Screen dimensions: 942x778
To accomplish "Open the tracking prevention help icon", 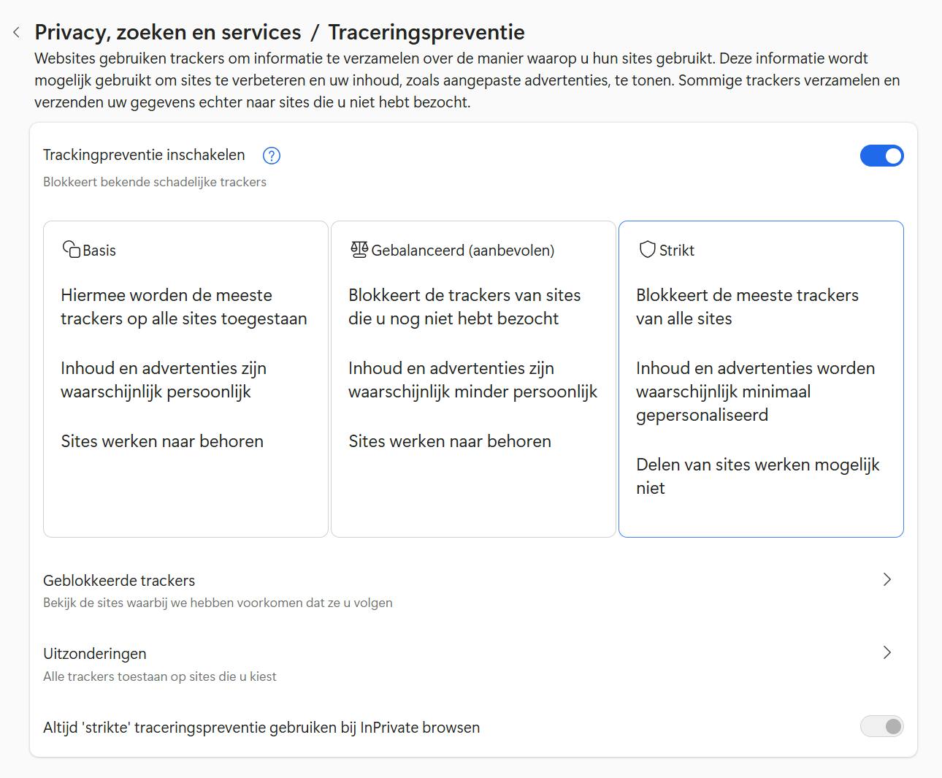I will 272,156.
